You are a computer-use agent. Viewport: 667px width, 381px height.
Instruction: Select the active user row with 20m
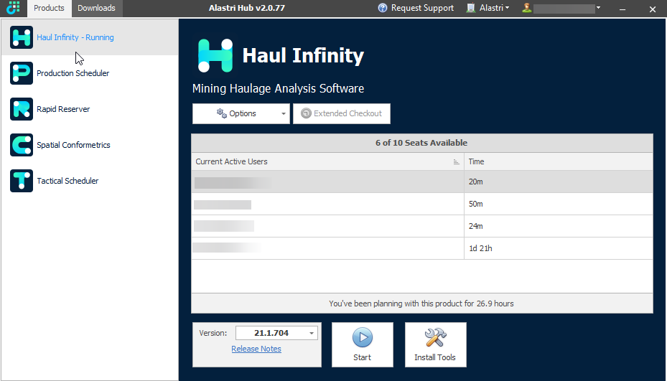click(x=422, y=182)
